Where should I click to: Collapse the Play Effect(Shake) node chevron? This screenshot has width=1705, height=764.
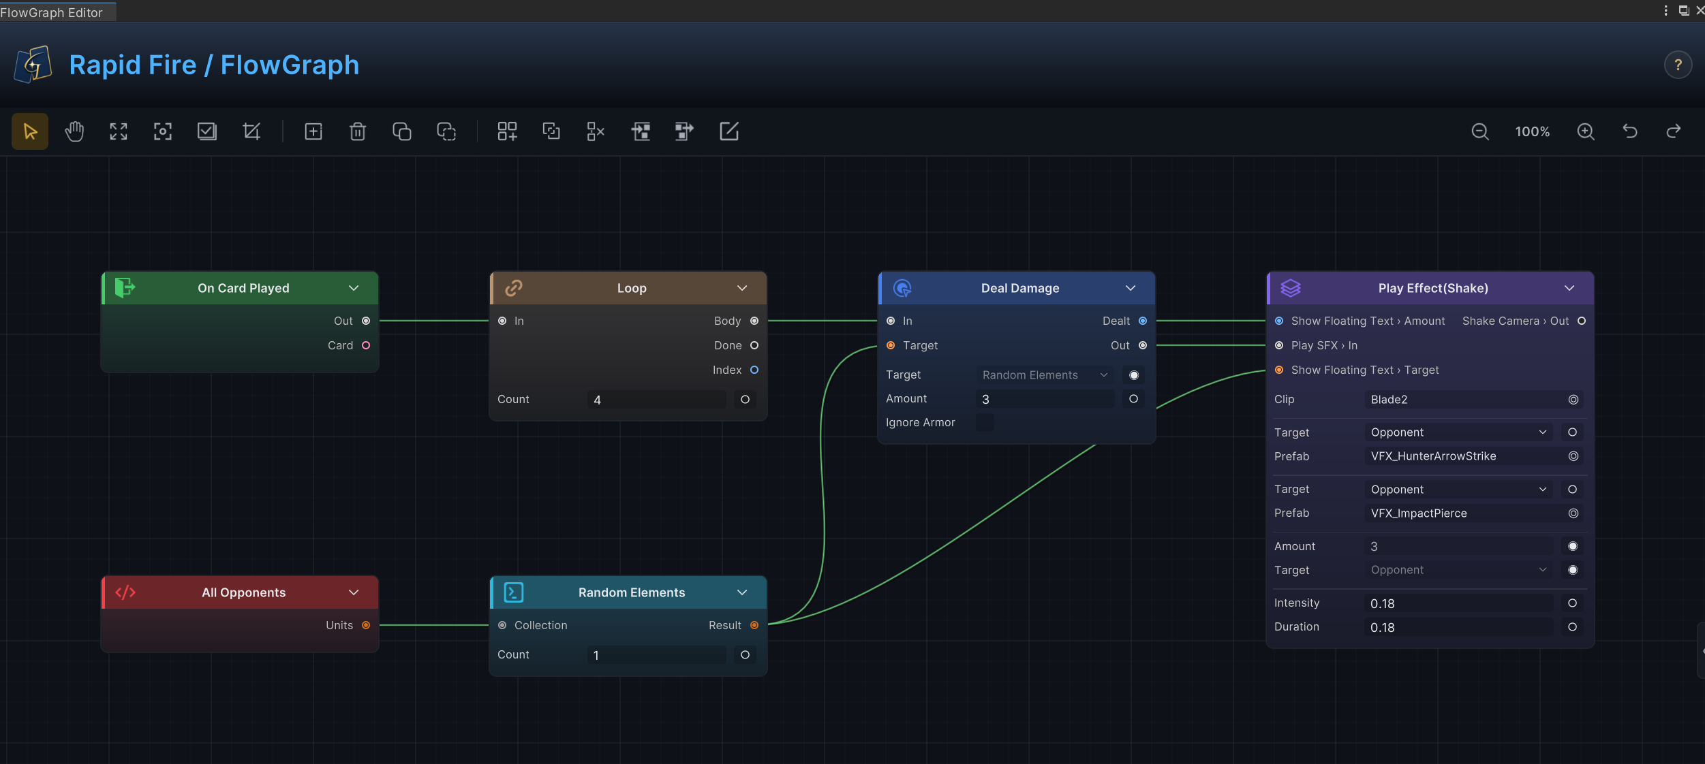[1569, 288]
